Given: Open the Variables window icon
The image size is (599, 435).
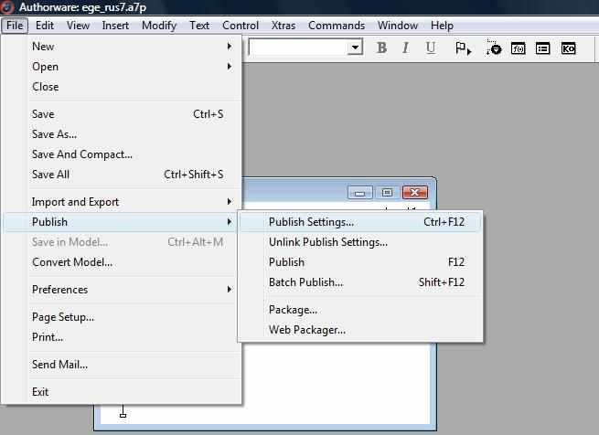Looking at the screenshot, I should (x=542, y=48).
